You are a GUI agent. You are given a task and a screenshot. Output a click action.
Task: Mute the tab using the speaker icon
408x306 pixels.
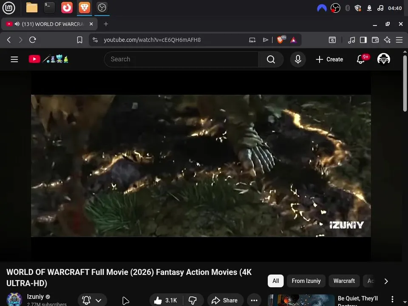tap(17, 24)
